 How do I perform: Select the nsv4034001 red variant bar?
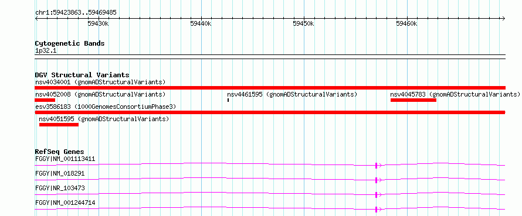tap(270, 88)
